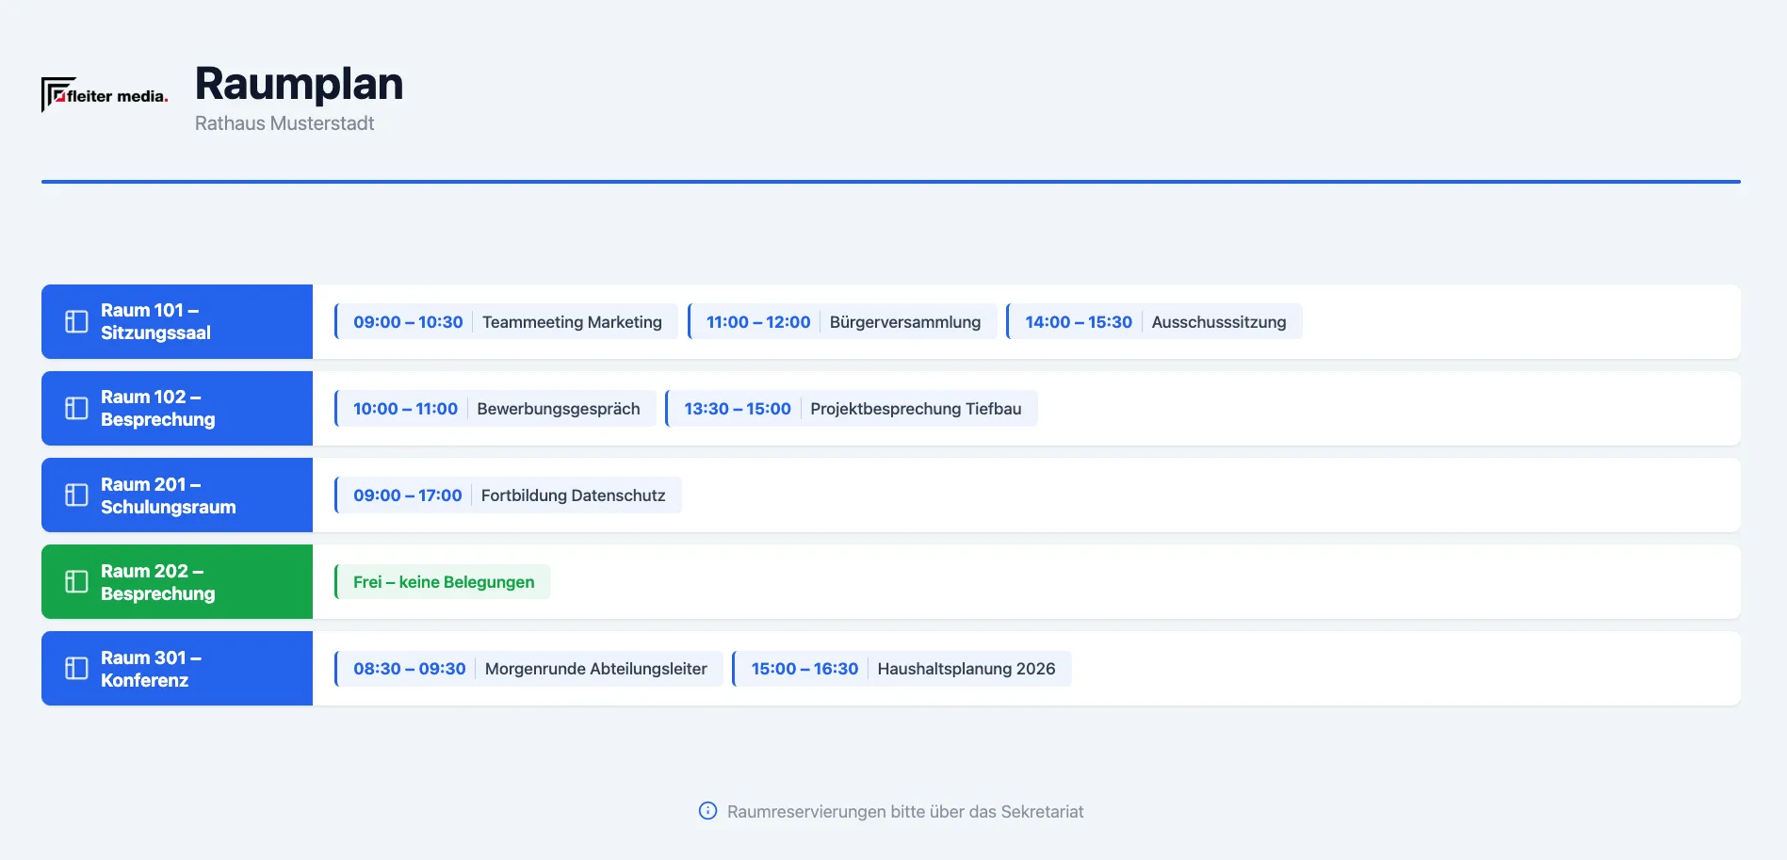The image size is (1787, 860).
Task: Click the room icon on green Raum 202
Action: point(76,582)
